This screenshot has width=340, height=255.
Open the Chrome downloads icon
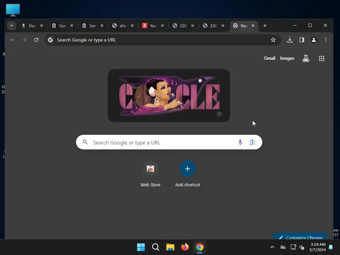290,40
